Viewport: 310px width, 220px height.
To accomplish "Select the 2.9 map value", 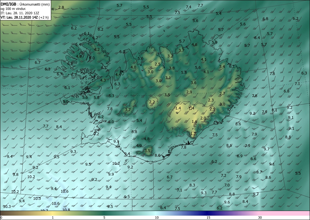I will click(x=189, y=92).
